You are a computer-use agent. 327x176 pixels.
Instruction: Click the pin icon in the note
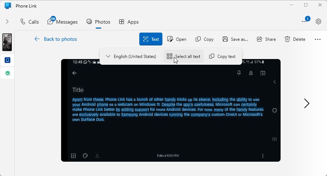click(x=239, y=73)
